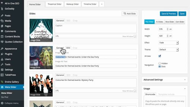Click the TablePress table icon
The image size is (190, 107).
tap(2, 75)
